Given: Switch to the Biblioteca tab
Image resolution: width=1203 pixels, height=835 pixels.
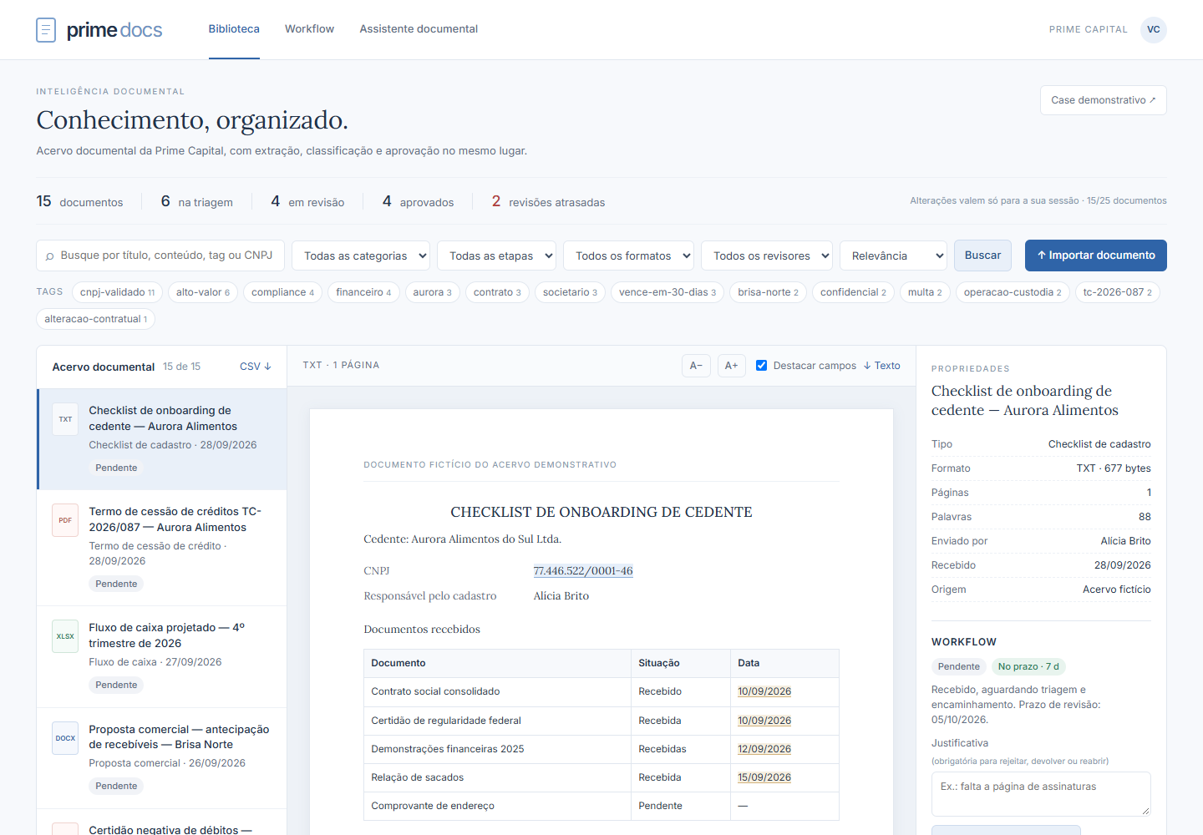Looking at the screenshot, I should tap(234, 29).
